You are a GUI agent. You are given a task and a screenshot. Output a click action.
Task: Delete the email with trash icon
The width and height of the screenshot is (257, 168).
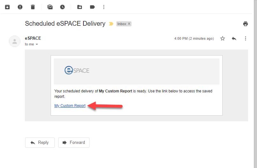tap(33, 7)
